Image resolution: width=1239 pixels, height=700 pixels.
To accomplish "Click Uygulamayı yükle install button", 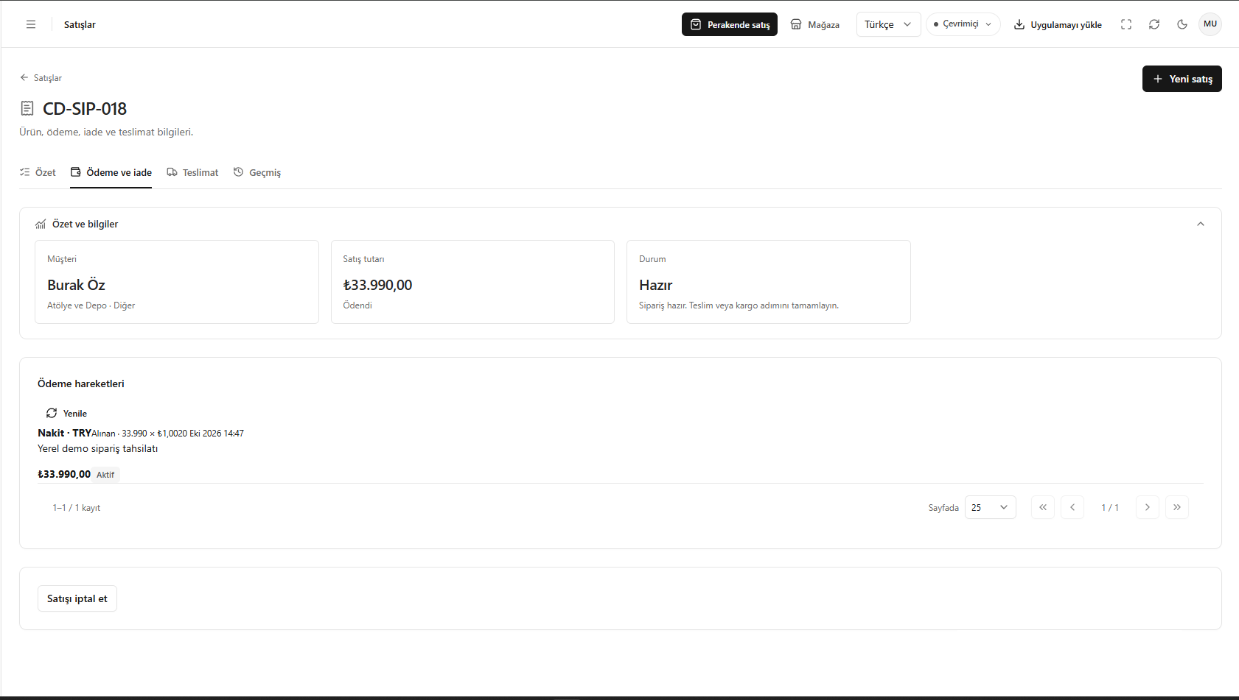I will [x=1058, y=24].
